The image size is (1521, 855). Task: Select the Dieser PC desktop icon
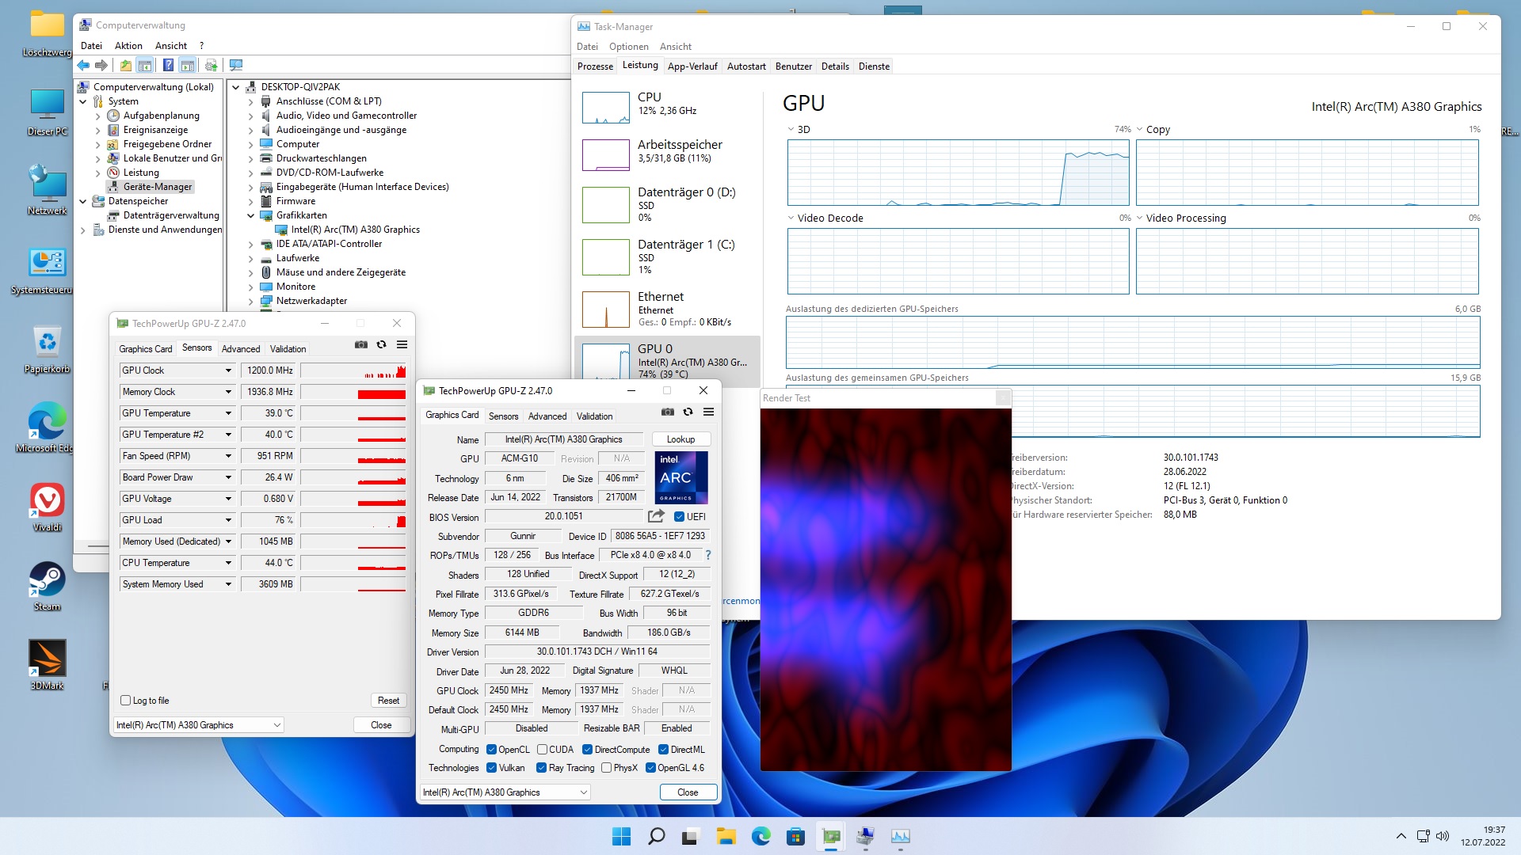click(x=48, y=111)
